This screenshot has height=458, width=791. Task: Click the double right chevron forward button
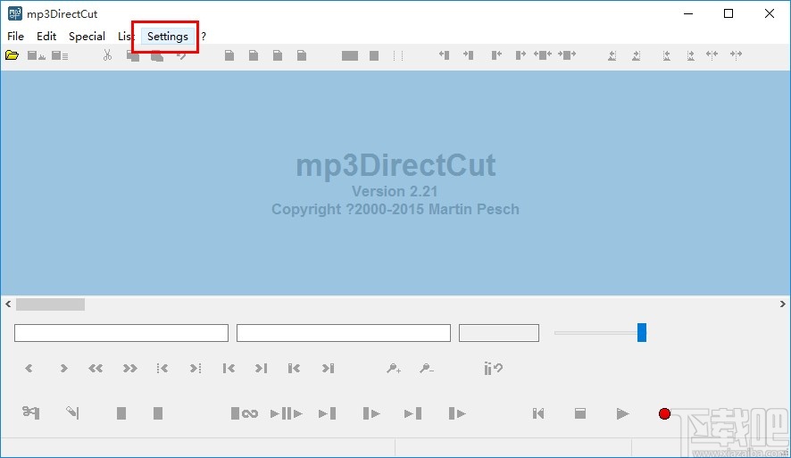coord(129,368)
